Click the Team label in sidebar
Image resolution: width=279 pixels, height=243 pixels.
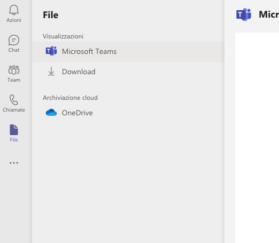tap(14, 80)
